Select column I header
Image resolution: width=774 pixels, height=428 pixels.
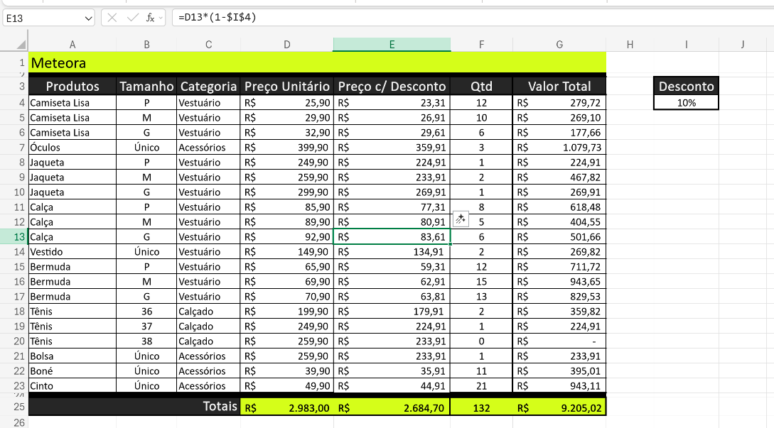pyautogui.click(x=686, y=45)
